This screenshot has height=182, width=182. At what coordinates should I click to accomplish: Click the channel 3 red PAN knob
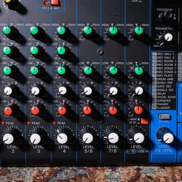coord(35,111)
